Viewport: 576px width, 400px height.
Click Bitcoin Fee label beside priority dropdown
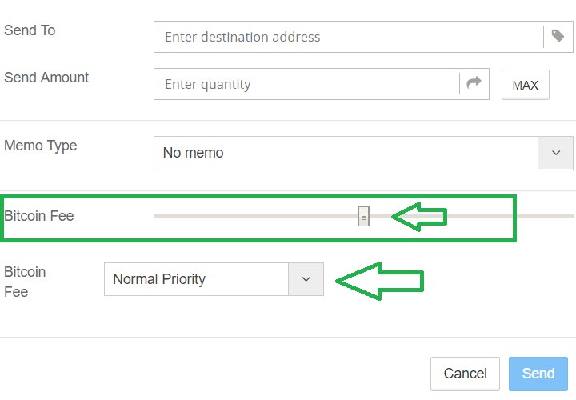pyautogui.click(x=25, y=282)
